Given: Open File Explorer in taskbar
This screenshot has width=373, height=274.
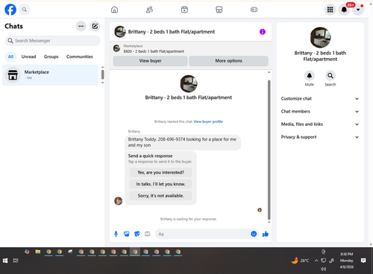Looking at the screenshot, I should click(38, 252).
